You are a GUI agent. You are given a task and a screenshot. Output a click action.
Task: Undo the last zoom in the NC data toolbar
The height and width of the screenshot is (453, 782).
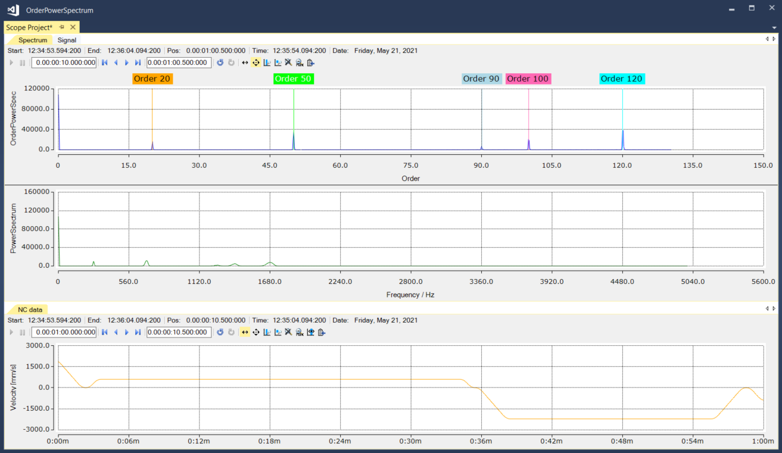coord(220,332)
